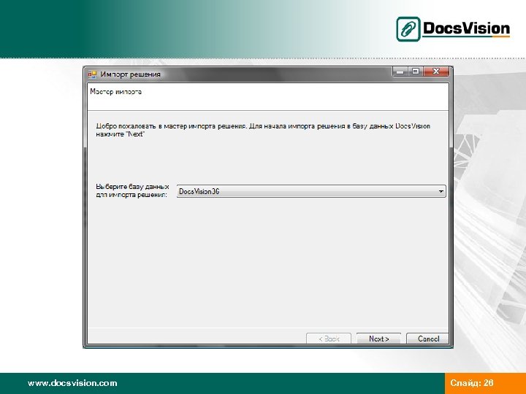Click the Next > button

pos(378,339)
